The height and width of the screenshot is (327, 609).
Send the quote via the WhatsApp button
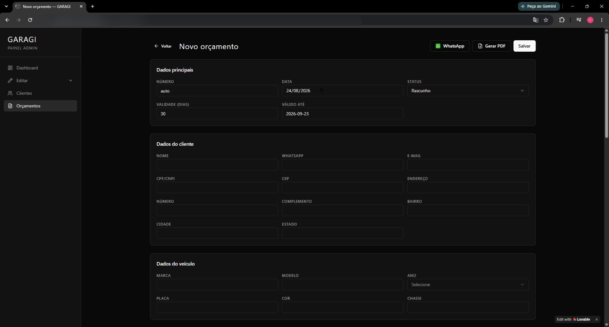coord(450,46)
